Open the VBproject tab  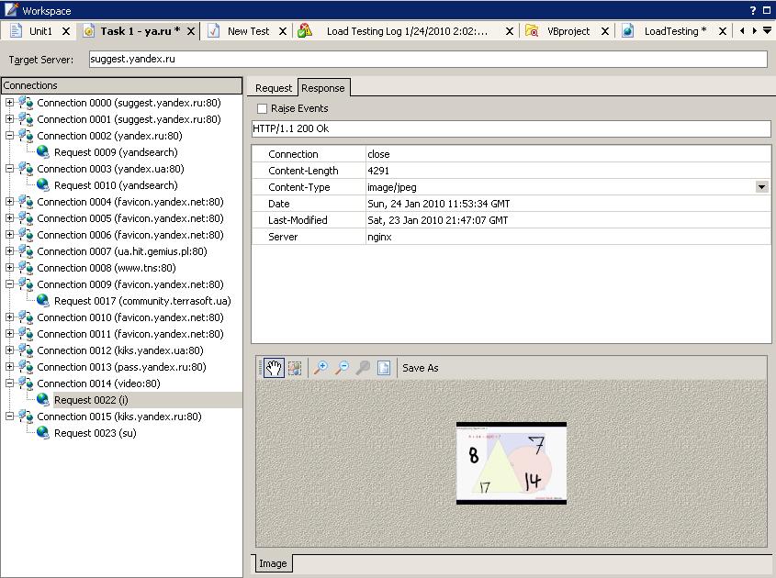pos(568,31)
